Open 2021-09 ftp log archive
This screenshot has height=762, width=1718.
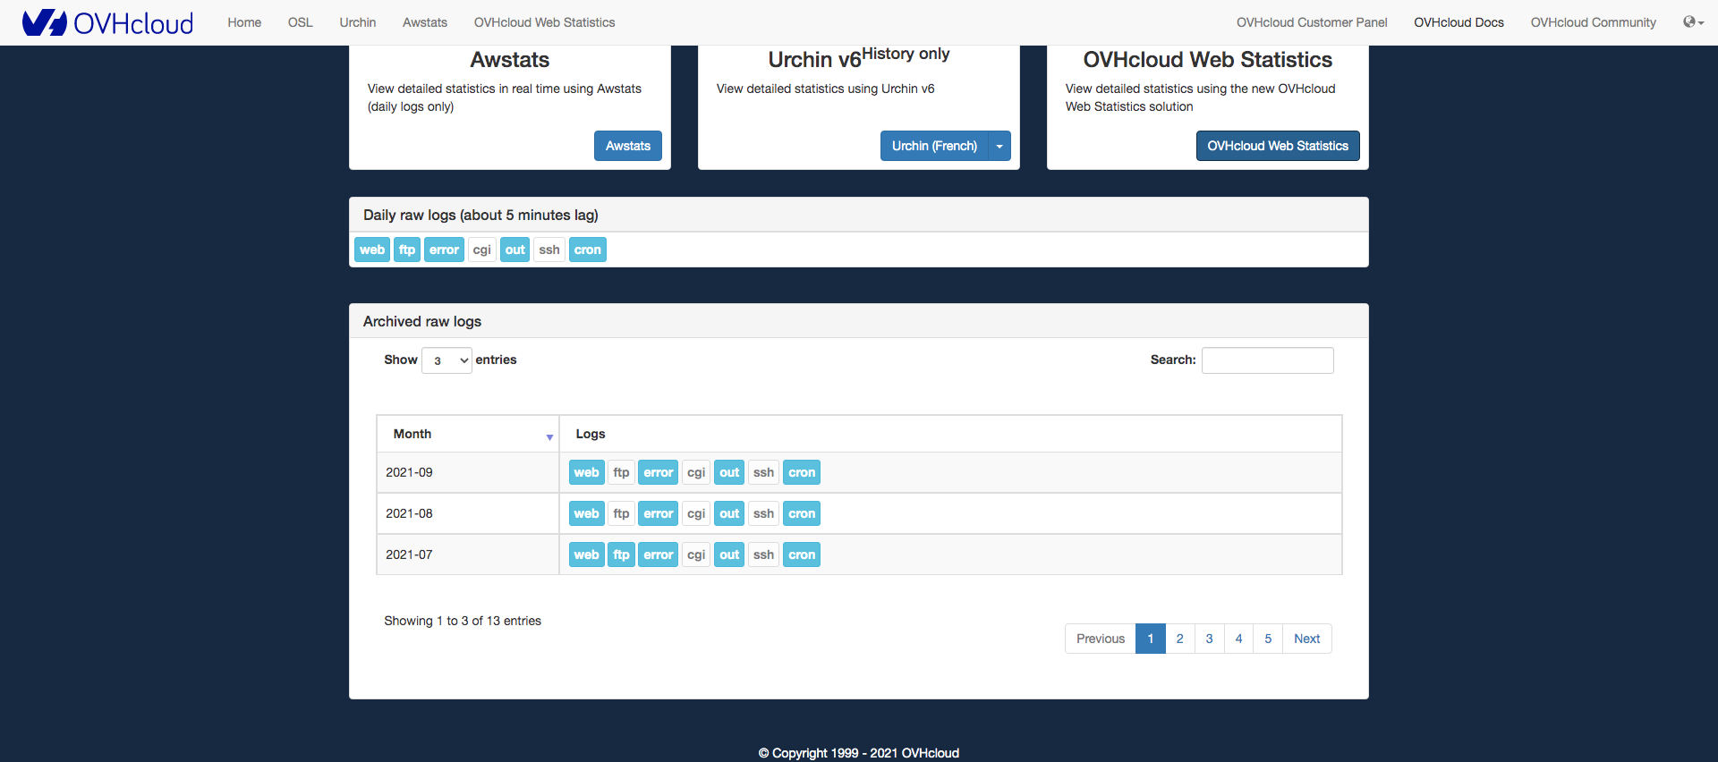(x=621, y=472)
